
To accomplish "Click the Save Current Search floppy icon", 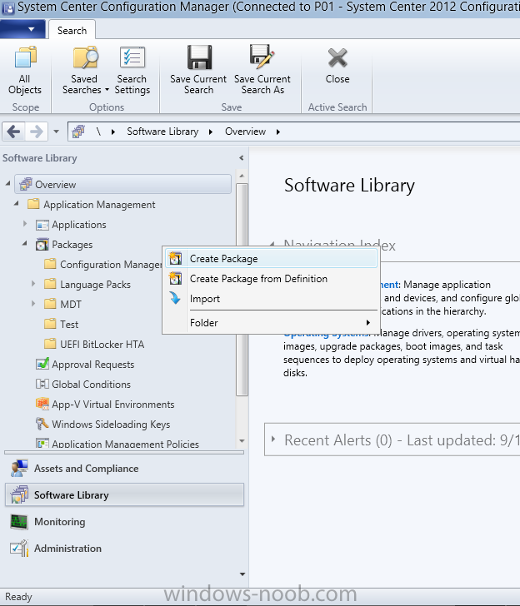I will pos(200,57).
